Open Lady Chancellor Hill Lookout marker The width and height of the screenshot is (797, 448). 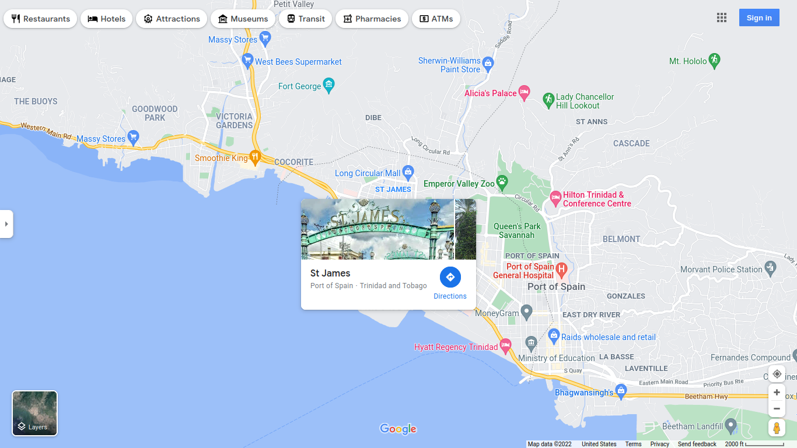click(x=548, y=99)
